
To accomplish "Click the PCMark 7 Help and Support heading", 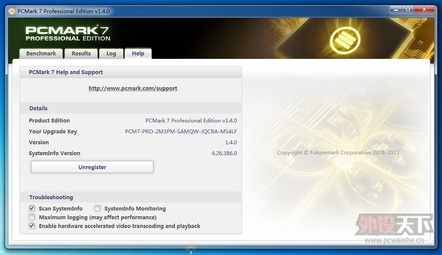I will [x=66, y=72].
